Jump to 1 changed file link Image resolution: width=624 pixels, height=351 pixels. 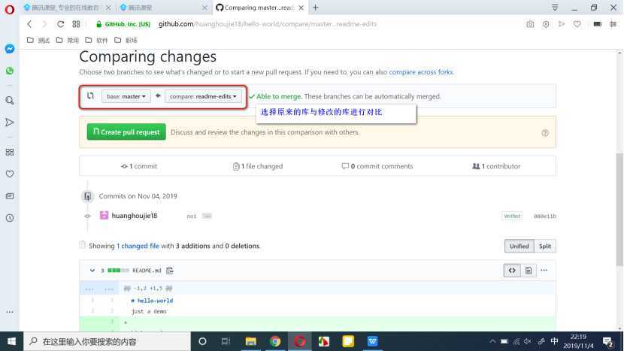[x=138, y=246]
